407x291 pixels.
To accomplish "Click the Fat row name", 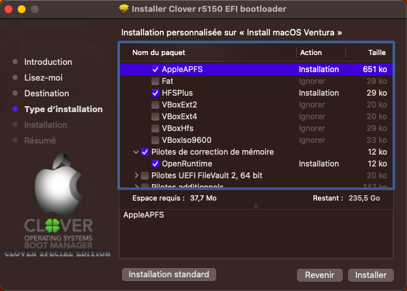I will [167, 81].
